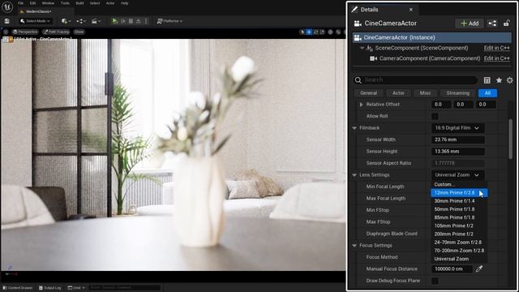Choose Custom... lens preset option

(459, 184)
